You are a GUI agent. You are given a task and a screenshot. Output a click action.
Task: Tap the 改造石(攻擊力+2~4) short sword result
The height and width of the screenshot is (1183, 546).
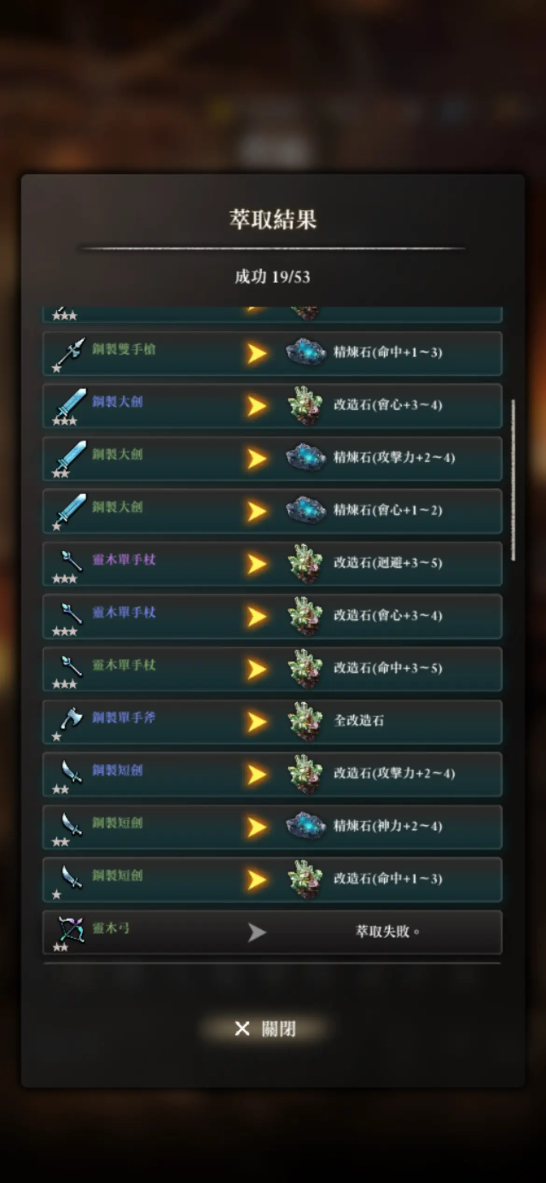pos(394,773)
